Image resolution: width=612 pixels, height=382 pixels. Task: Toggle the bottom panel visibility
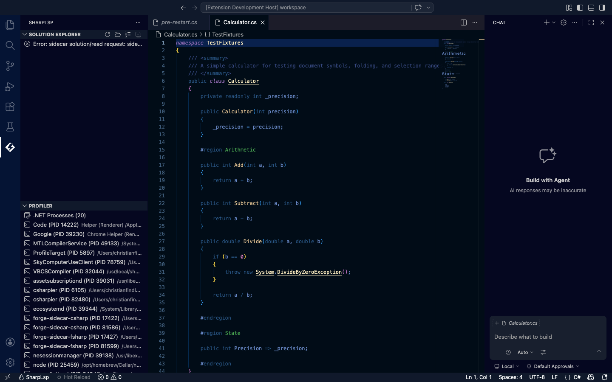tap(591, 8)
